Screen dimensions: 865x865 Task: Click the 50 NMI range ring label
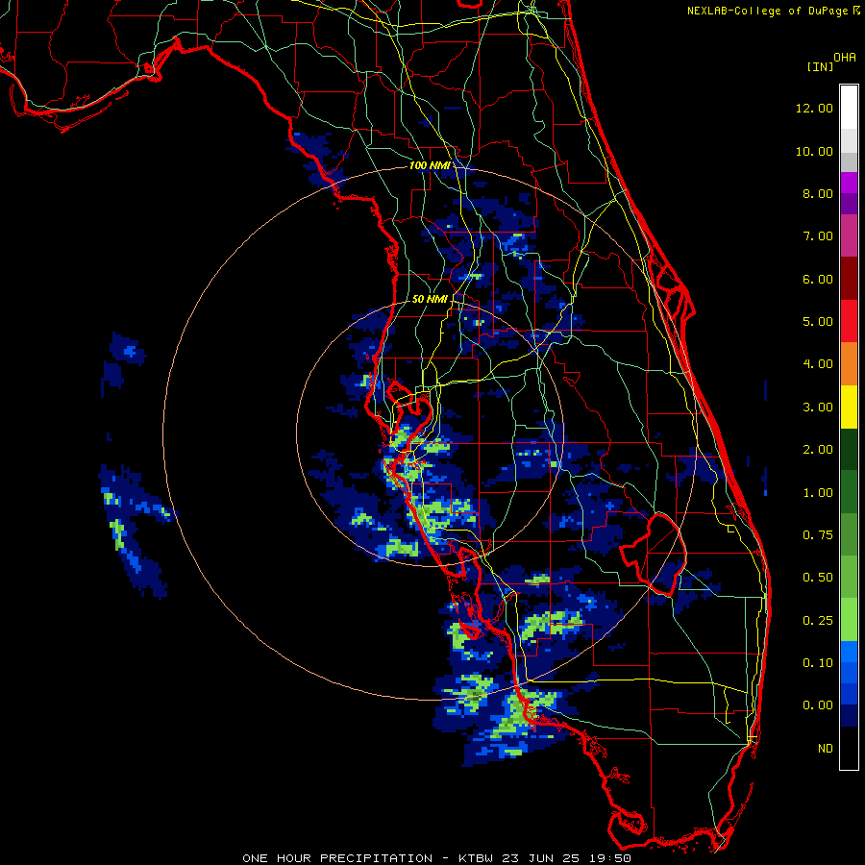click(x=430, y=299)
